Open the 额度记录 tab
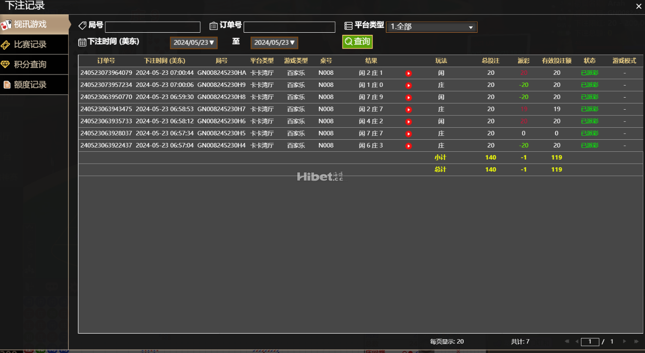Viewport: 645px width, 353px height. (34, 85)
